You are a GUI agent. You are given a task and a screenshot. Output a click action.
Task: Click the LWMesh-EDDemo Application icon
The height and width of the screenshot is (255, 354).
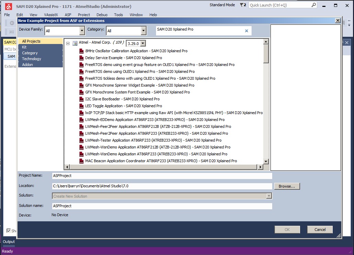click(x=81, y=120)
